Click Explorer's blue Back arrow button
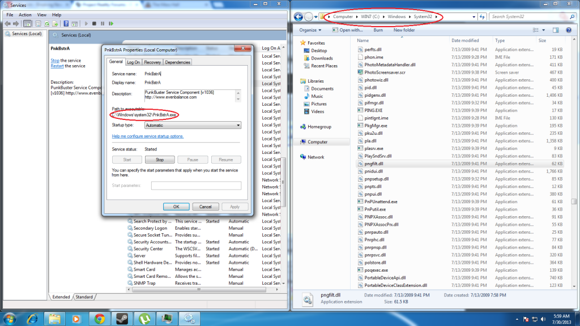This screenshot has width=580, height=326. pyautogui.click(x=298, y=16)
